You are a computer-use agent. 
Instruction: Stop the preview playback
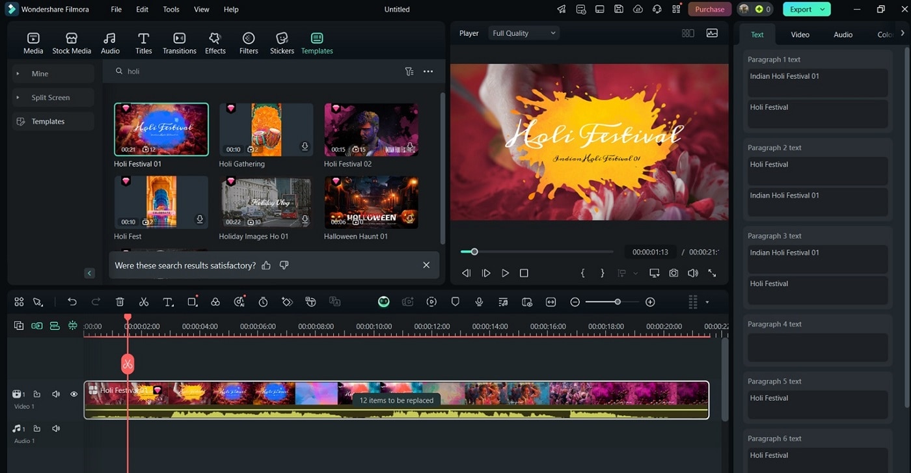[524, 273]
